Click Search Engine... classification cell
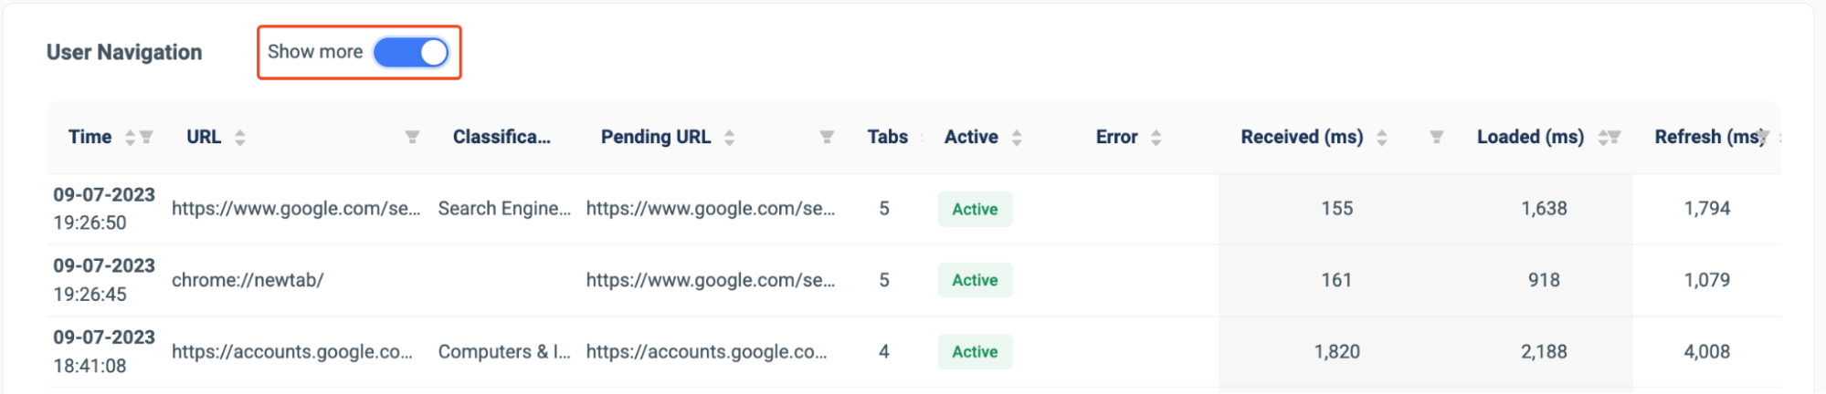Image resolution: width=1826 pixels, height=394 pixels. pos(504,208)
